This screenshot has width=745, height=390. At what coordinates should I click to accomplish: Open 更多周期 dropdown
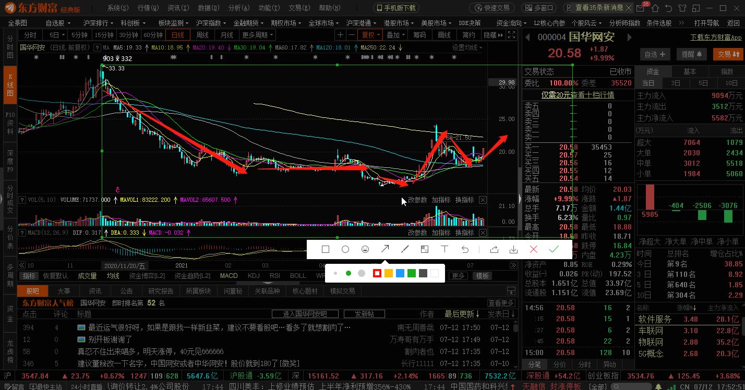coord(257,35)
